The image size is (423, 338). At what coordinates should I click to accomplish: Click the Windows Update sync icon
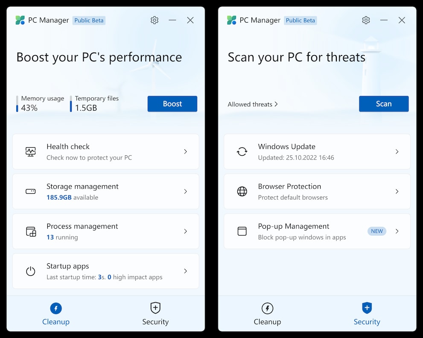pyautogui.click(x=242, y=152)
